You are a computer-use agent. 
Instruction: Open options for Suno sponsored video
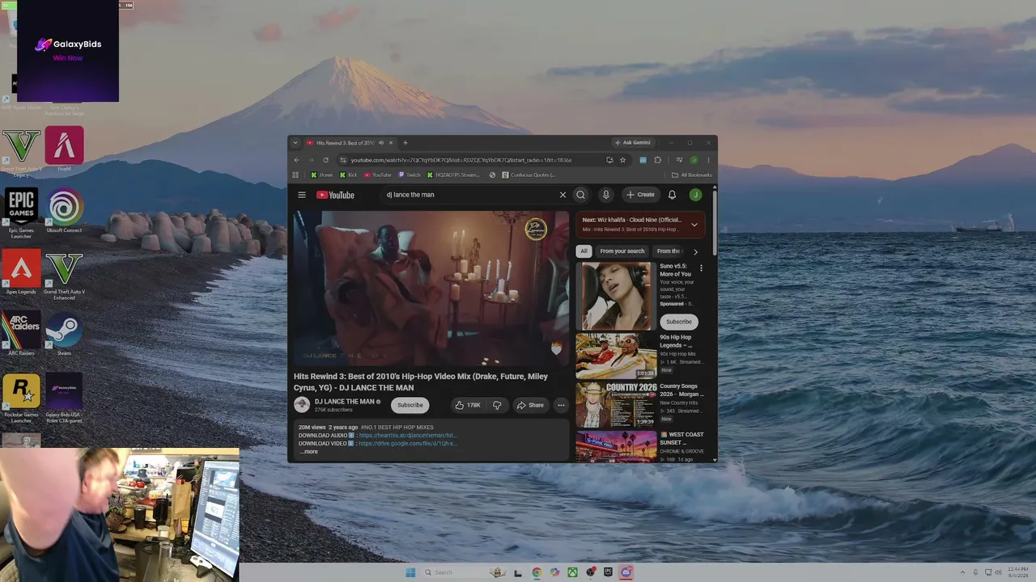coord(701,268)
